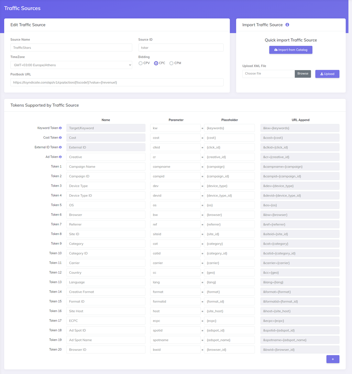Click the Source ID input field
This screenshot has height=374, width=352.
[181, 47]
